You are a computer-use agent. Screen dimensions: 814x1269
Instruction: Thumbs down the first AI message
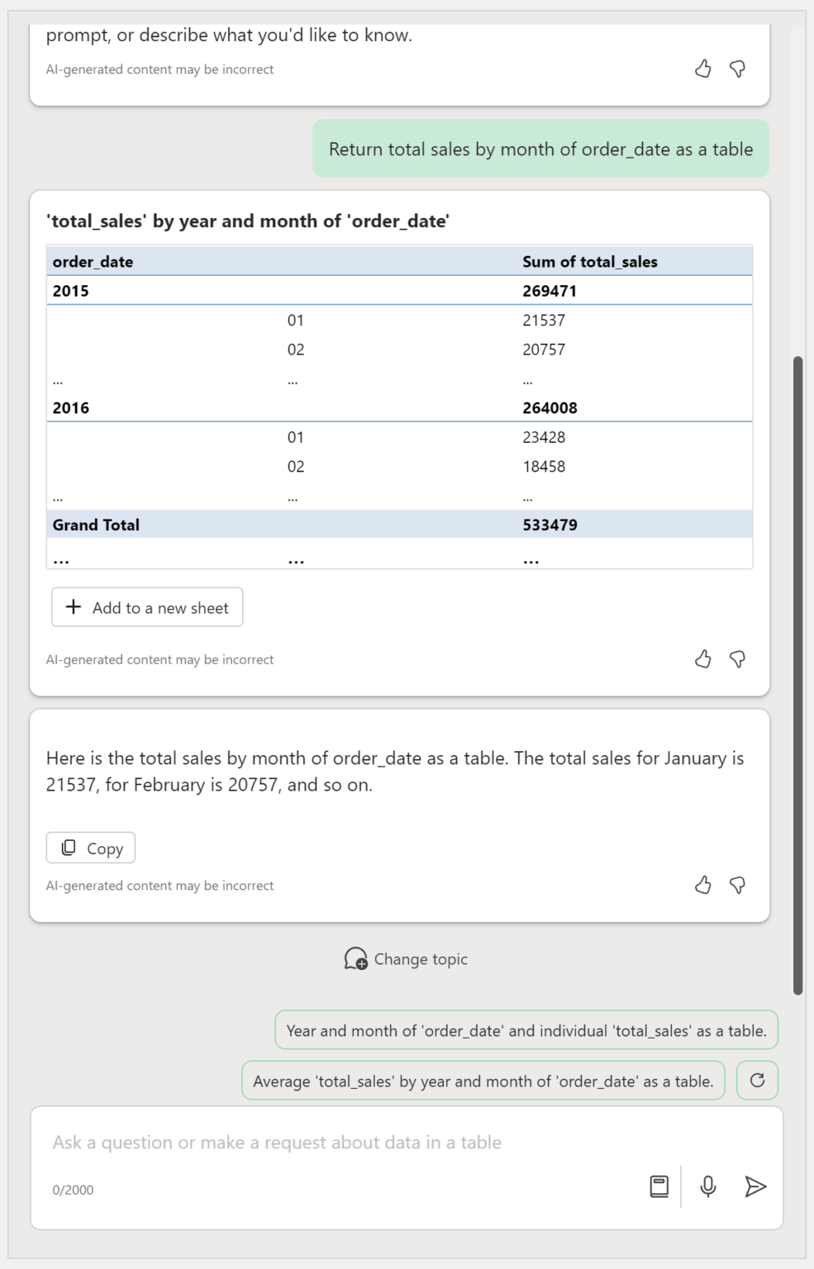pos(737,69)
